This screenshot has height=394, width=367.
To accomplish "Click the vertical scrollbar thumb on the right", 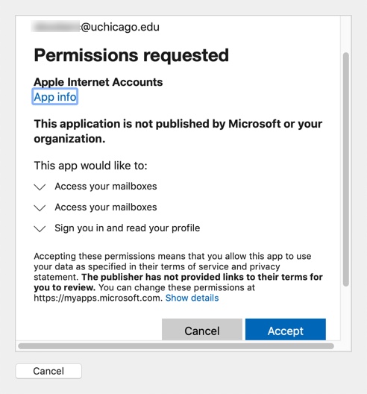I will tap(346, 169).
